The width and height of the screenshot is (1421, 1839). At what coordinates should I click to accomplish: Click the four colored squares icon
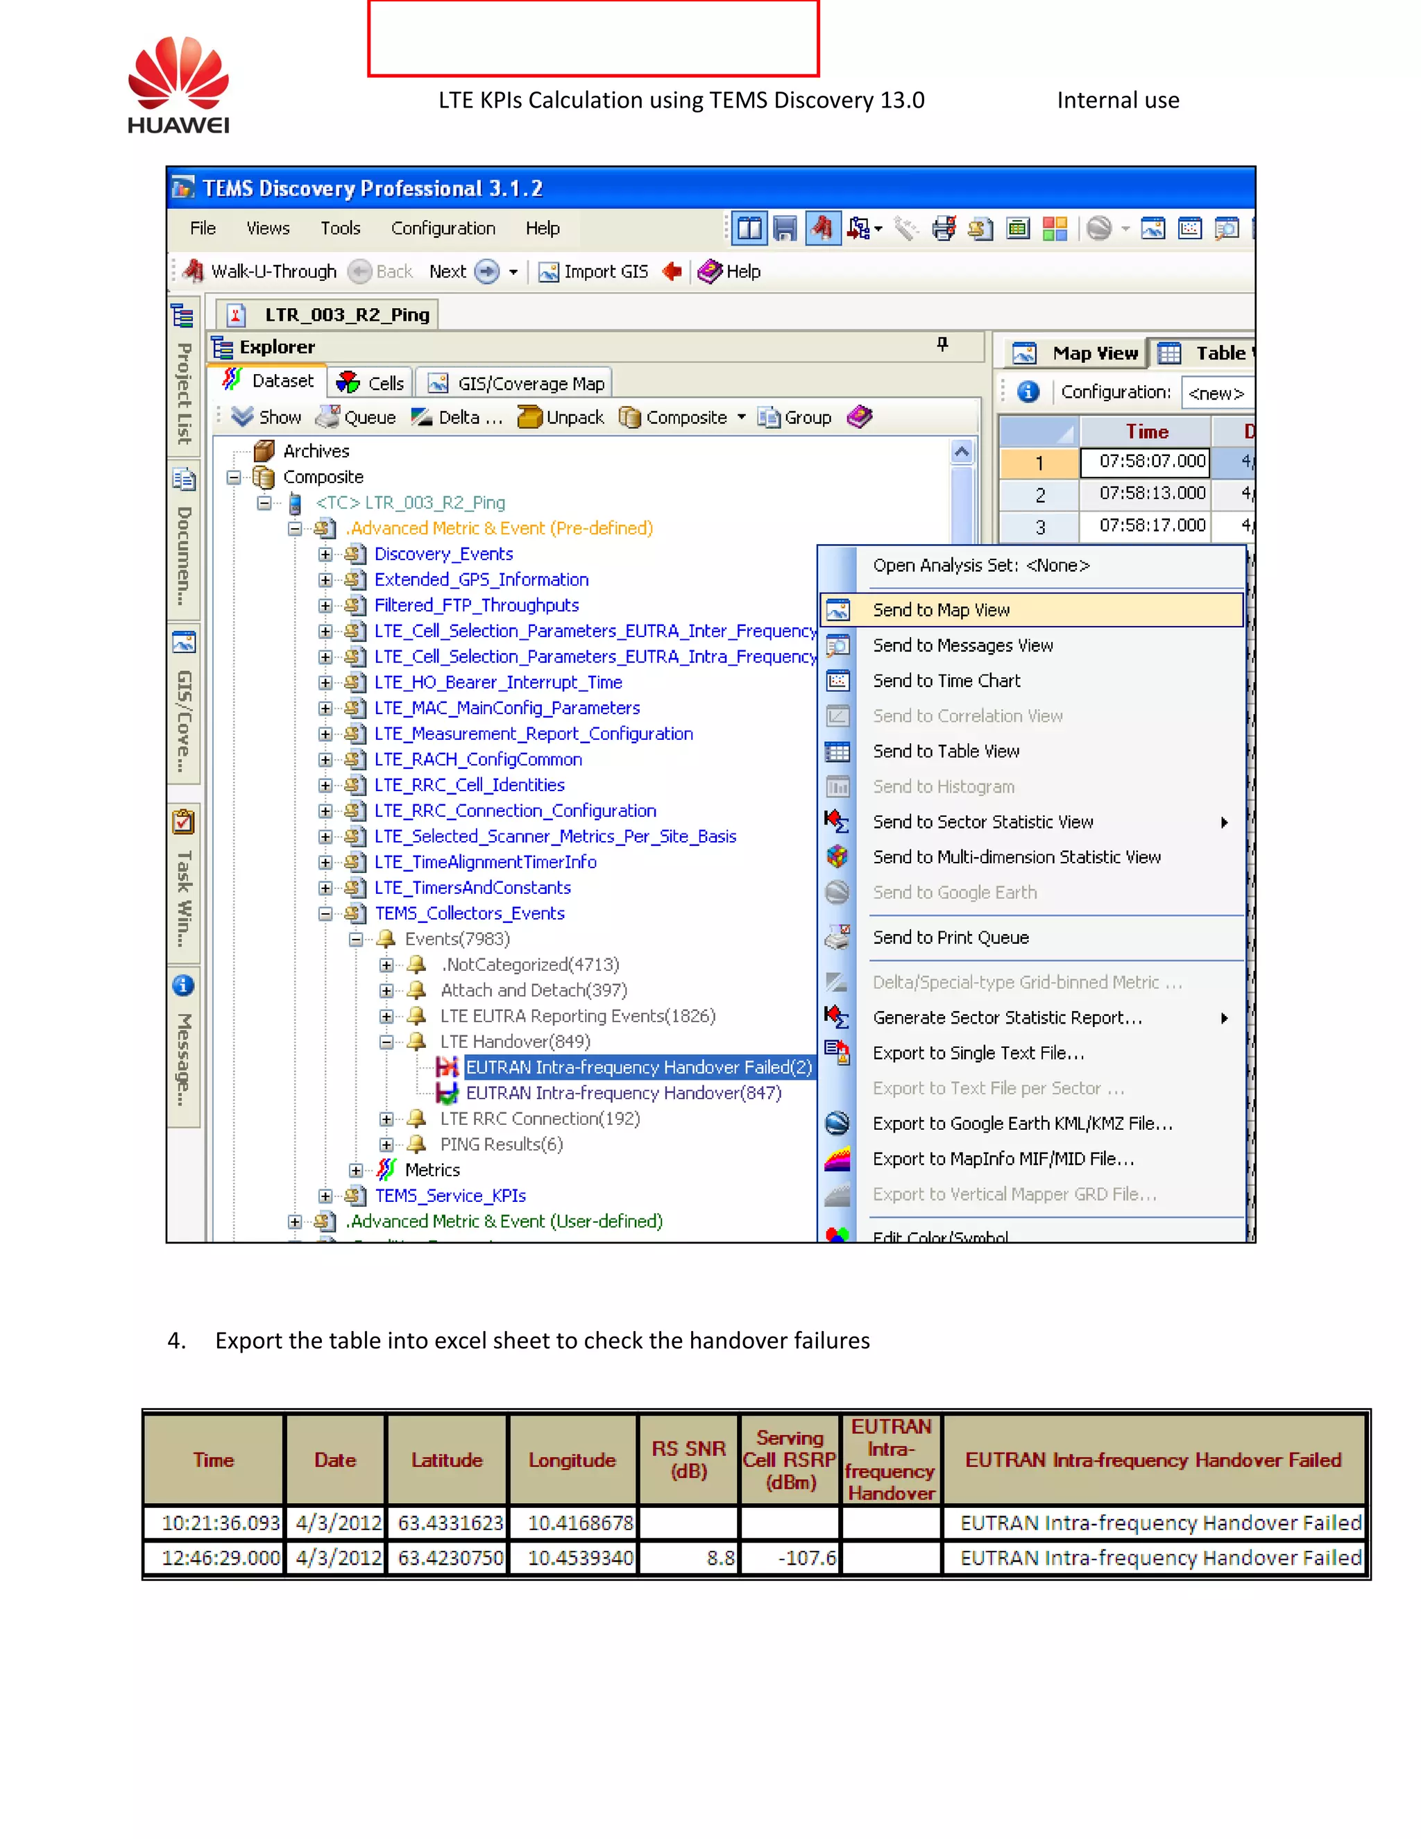tap(1054, 228)
